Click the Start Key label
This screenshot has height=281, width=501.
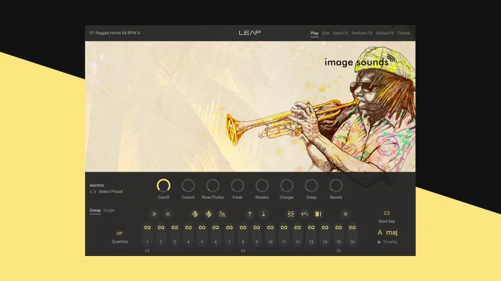point(386,222)
